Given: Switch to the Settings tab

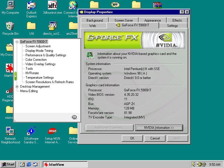Looking at the screenshot, I should pyautogui.click(x=172, y=25).
